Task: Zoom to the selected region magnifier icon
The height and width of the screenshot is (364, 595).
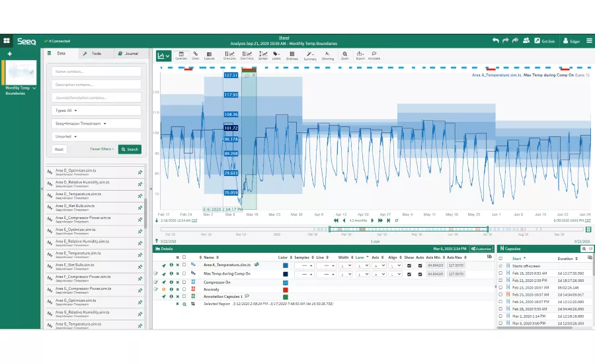Action: (x=184, y=304)
